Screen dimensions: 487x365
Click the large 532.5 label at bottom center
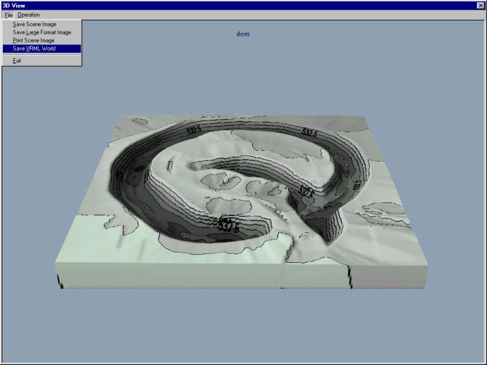tap(228, 224)
